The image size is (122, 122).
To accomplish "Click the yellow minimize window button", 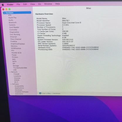I will point(6,9).
